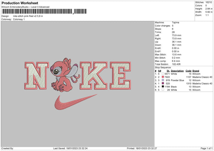Click the Left value 73.9 mm
214x151 pixels.
coord(177,35)
